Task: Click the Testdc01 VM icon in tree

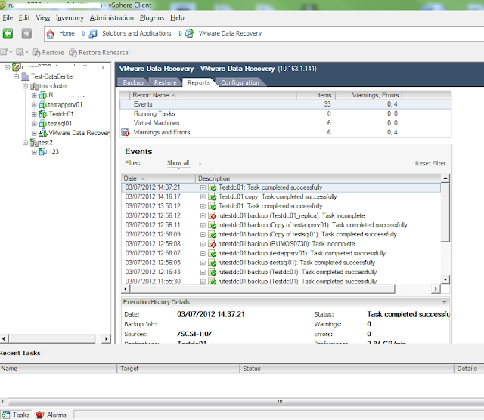Action: [x=43, y=114]
